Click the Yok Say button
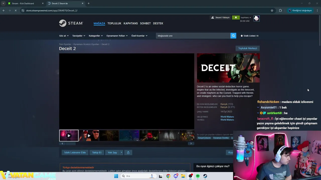Image resolution: width=321 pixels, height=180 pixels. pyautogui.click(x=112, y=152)
